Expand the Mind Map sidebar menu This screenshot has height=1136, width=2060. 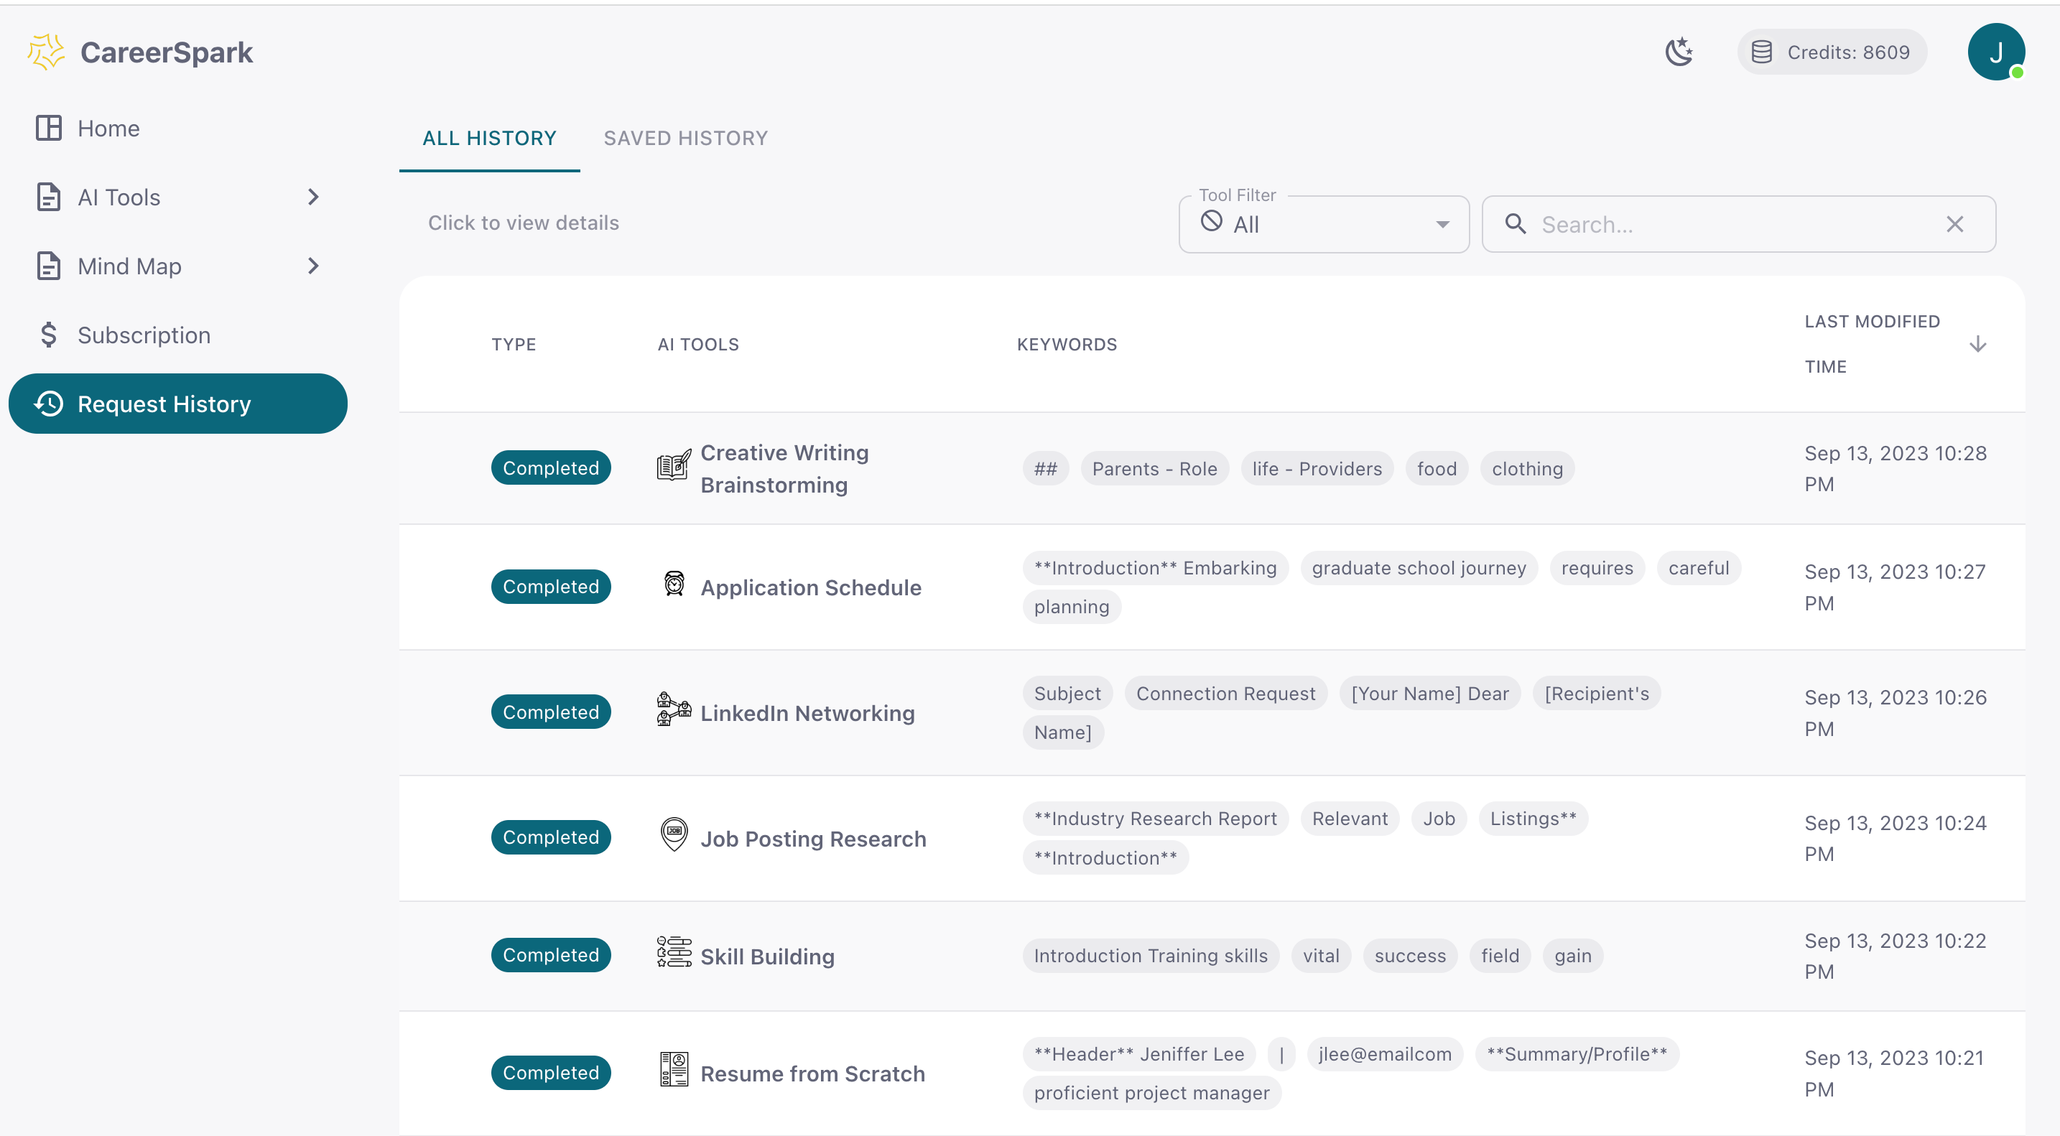[x=312, y=266]
